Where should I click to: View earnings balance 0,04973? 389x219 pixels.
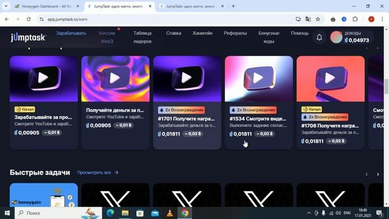(357, 40)
